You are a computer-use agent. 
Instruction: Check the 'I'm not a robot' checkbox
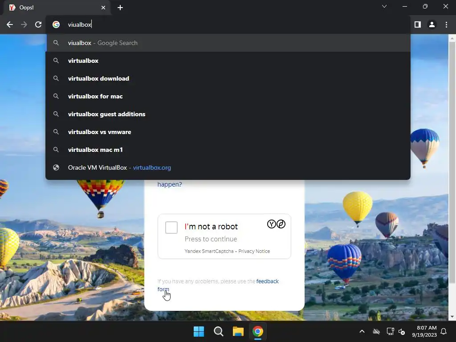point(171,228)
